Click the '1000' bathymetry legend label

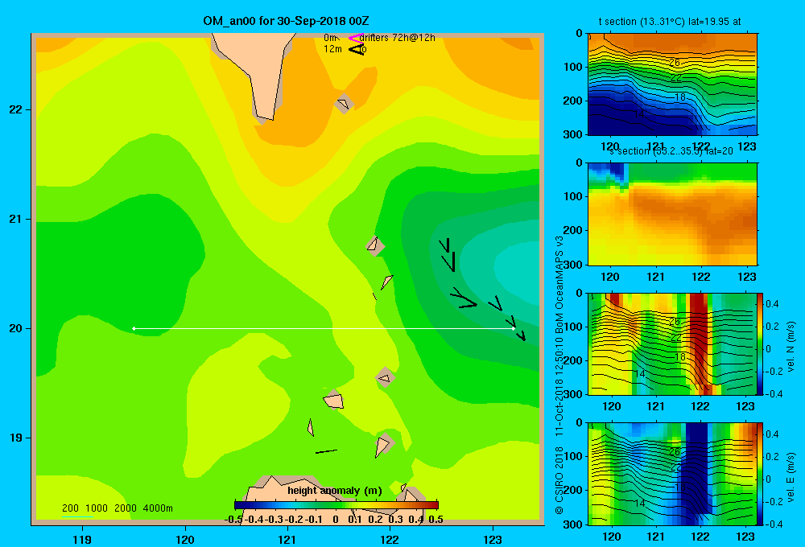point(97,508)
